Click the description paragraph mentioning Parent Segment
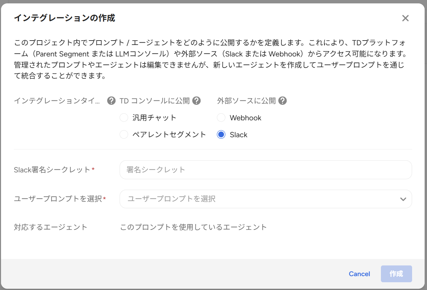Screen dimensions: 427x290 tap(210, 59)
